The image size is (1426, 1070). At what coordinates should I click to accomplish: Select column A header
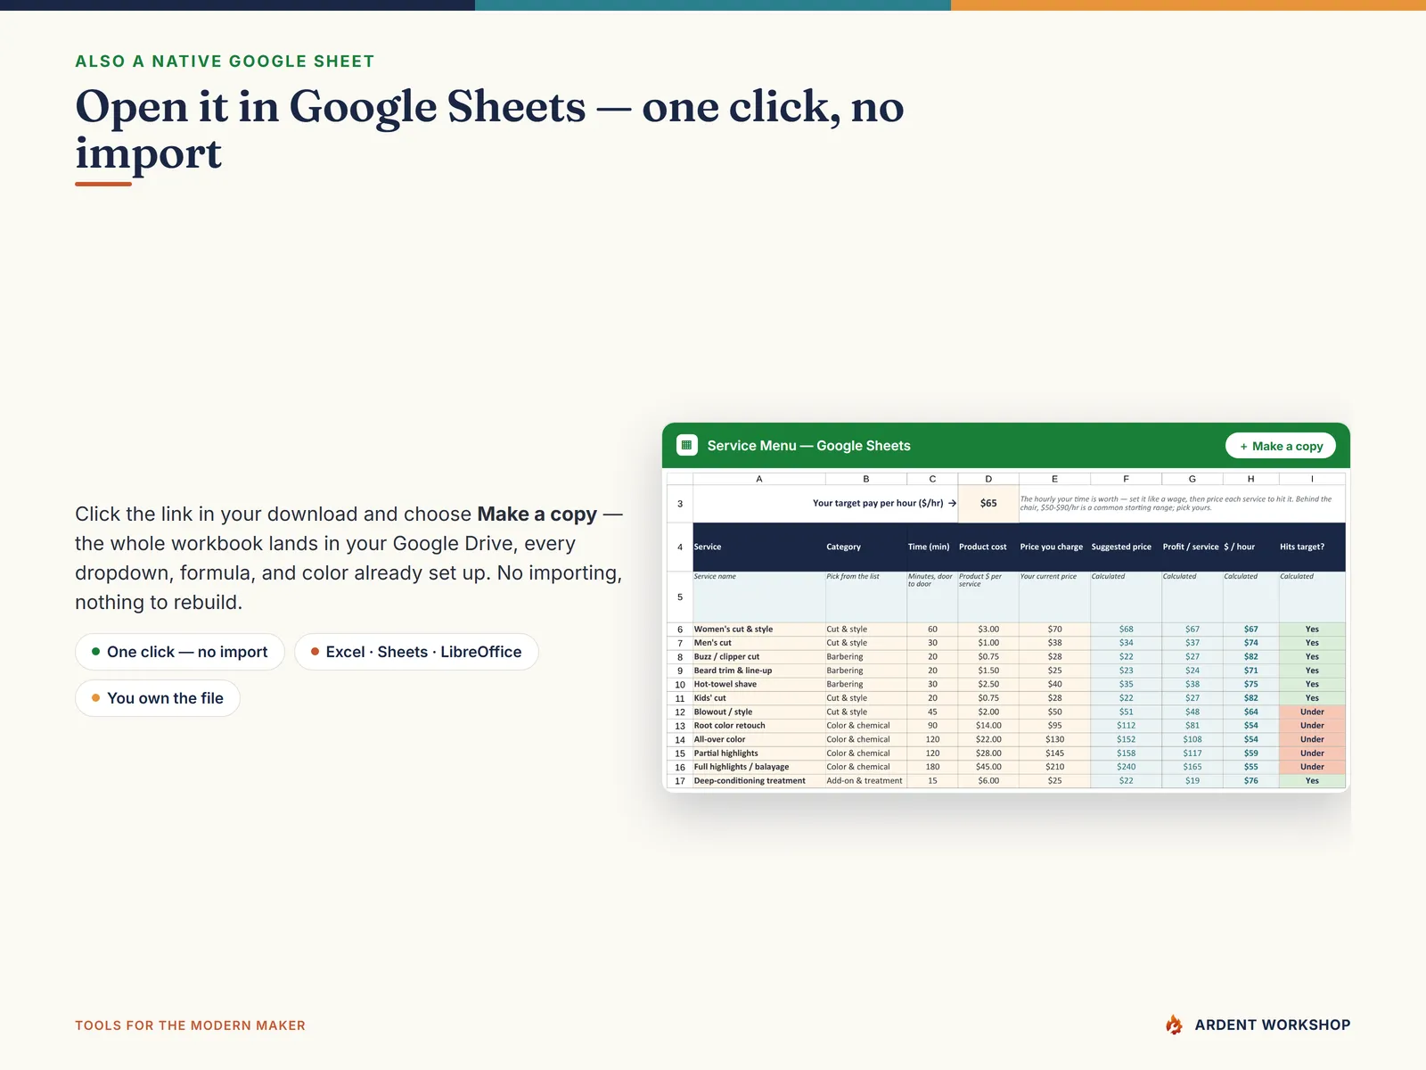(759, 479)
